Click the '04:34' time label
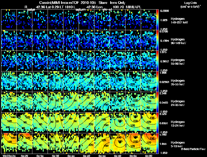 point(40,156)
